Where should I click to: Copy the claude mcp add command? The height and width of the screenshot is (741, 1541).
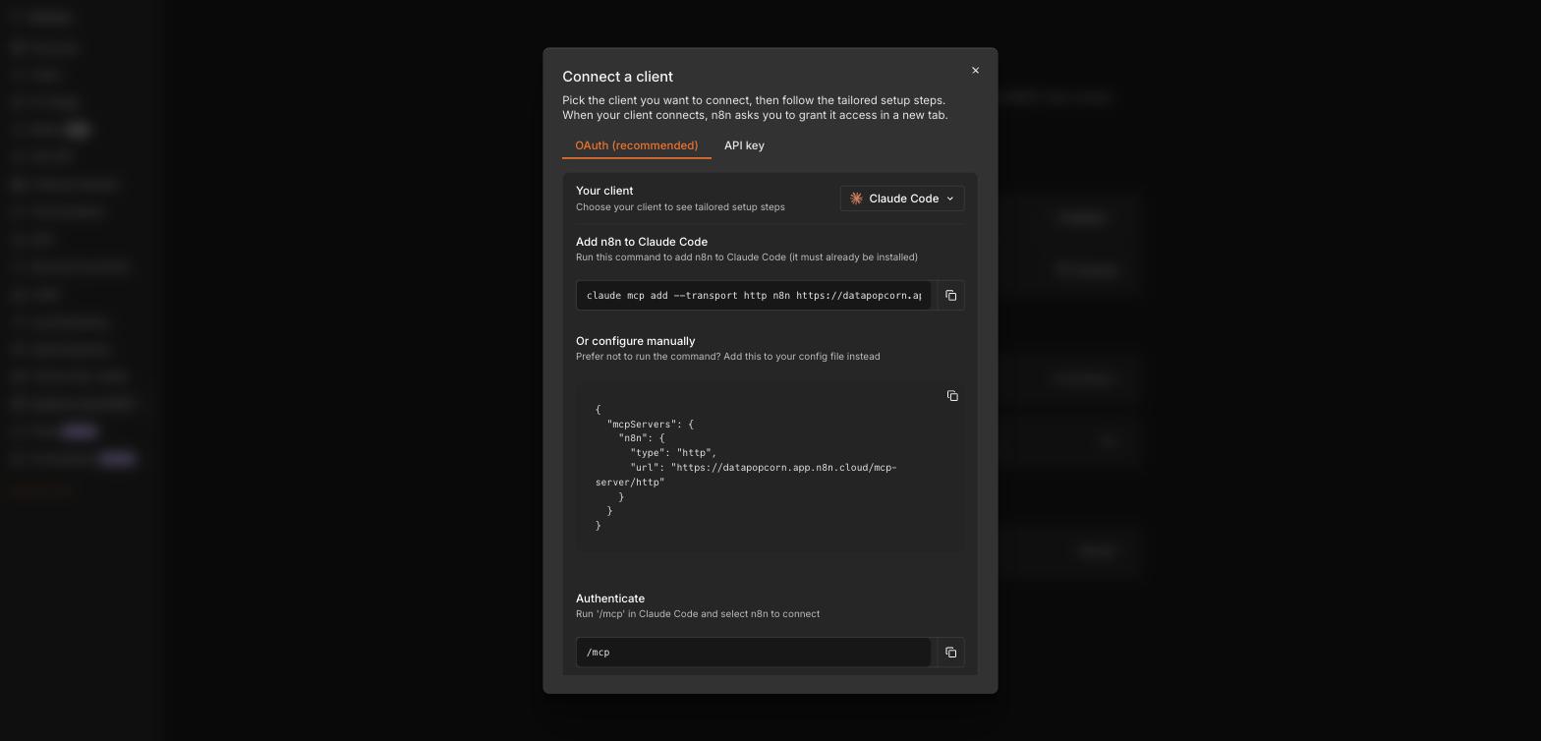coord(950,296)
